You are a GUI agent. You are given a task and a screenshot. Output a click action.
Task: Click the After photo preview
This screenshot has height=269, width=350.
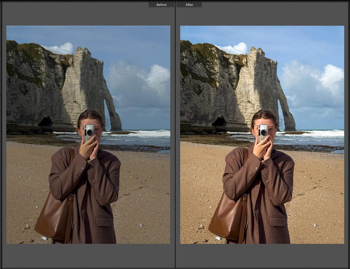262,135
